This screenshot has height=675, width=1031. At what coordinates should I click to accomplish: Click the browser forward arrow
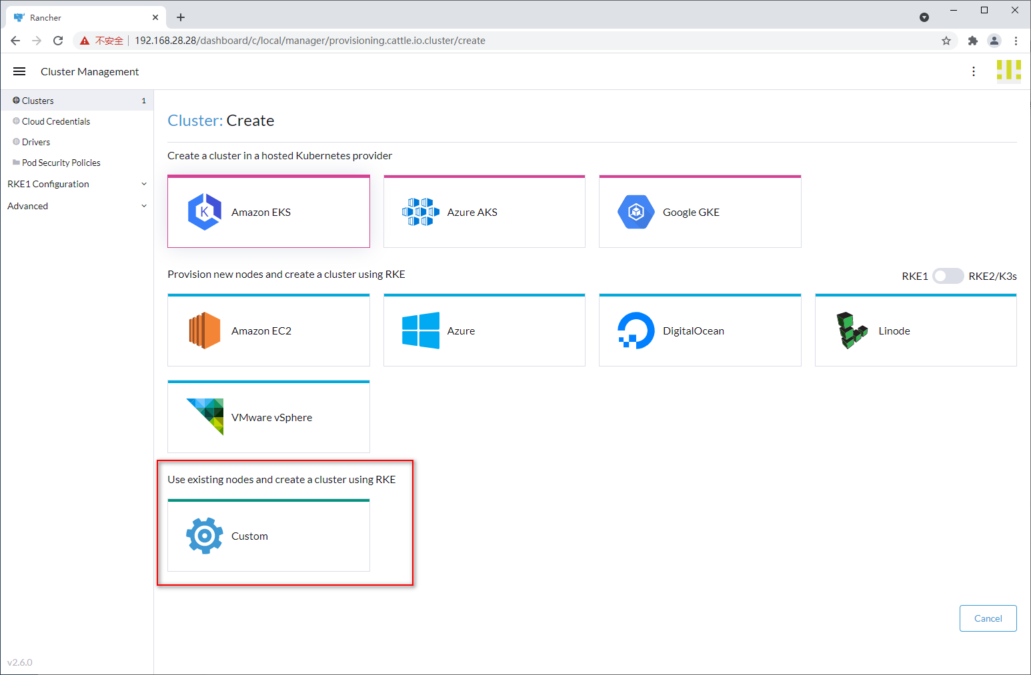37,41
